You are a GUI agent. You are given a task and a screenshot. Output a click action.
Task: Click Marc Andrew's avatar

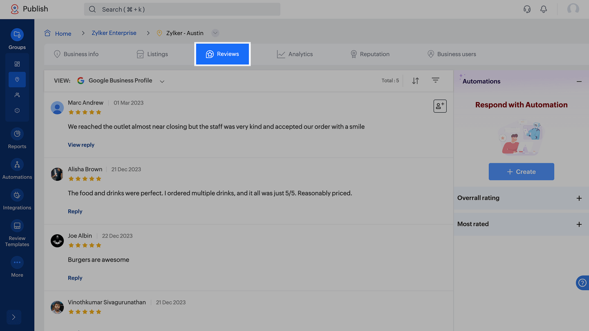[x=57, y=108]
